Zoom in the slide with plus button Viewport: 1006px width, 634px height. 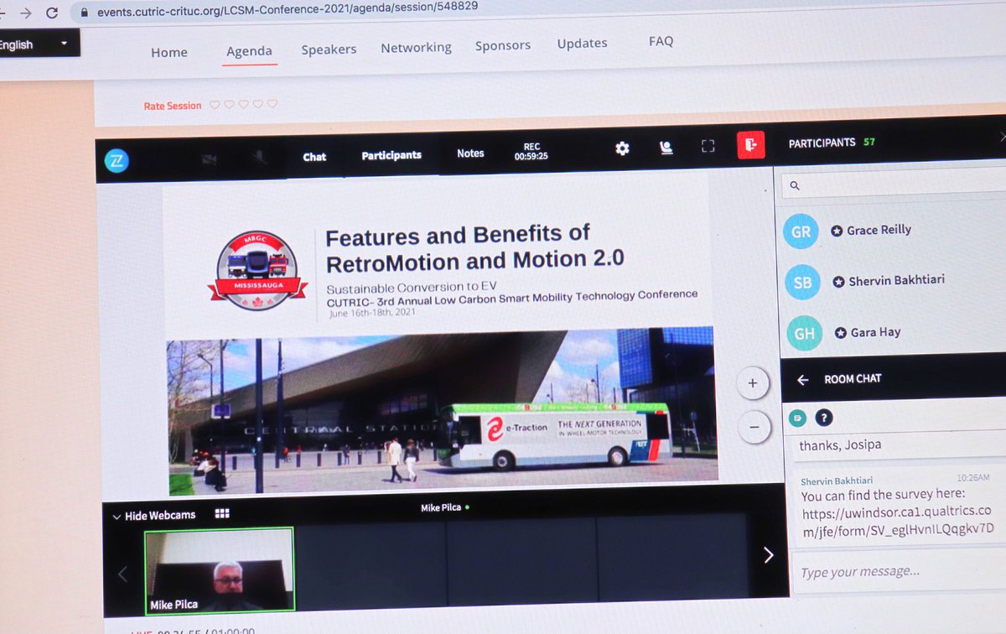pyautogui.click(x=753, y=384)
